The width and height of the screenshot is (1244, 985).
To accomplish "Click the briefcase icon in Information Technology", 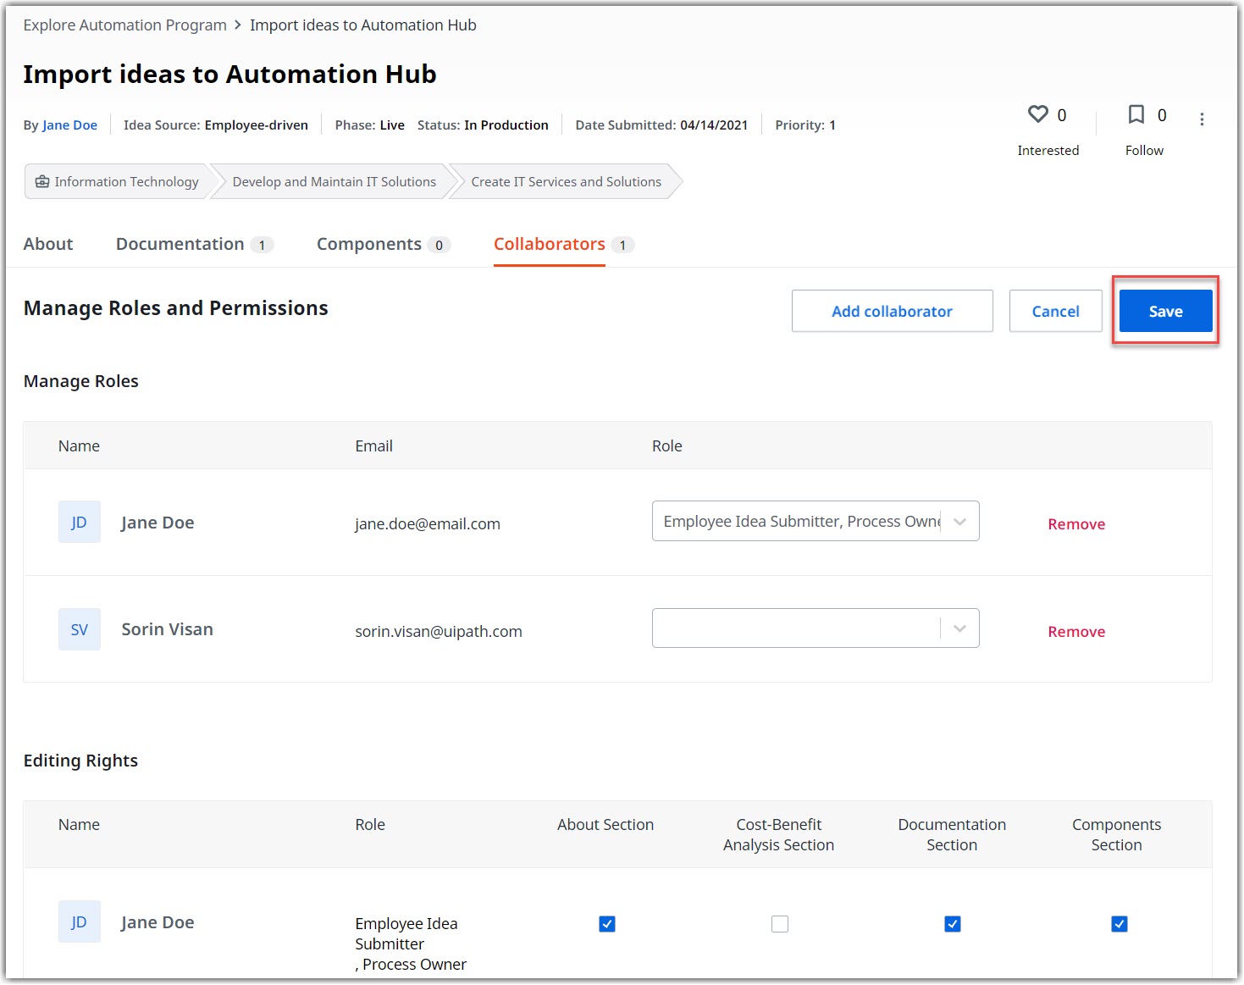I will click(42, 182).
